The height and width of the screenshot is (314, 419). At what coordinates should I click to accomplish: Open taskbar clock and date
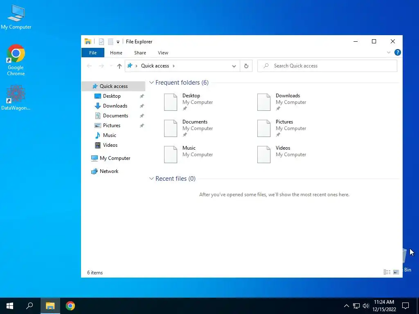[x=384, y=306]
